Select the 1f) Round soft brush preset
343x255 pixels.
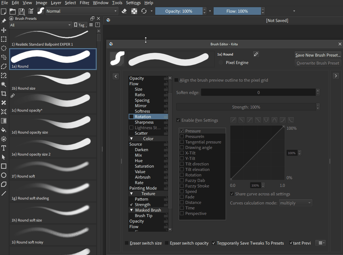(53, 169)
